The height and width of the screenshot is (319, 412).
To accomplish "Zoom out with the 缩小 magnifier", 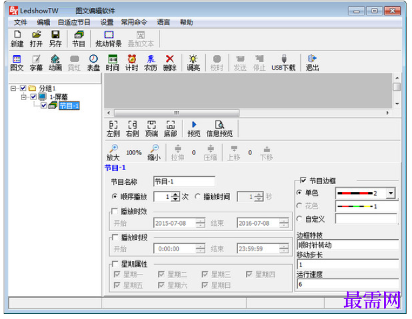I will [154, 152].
